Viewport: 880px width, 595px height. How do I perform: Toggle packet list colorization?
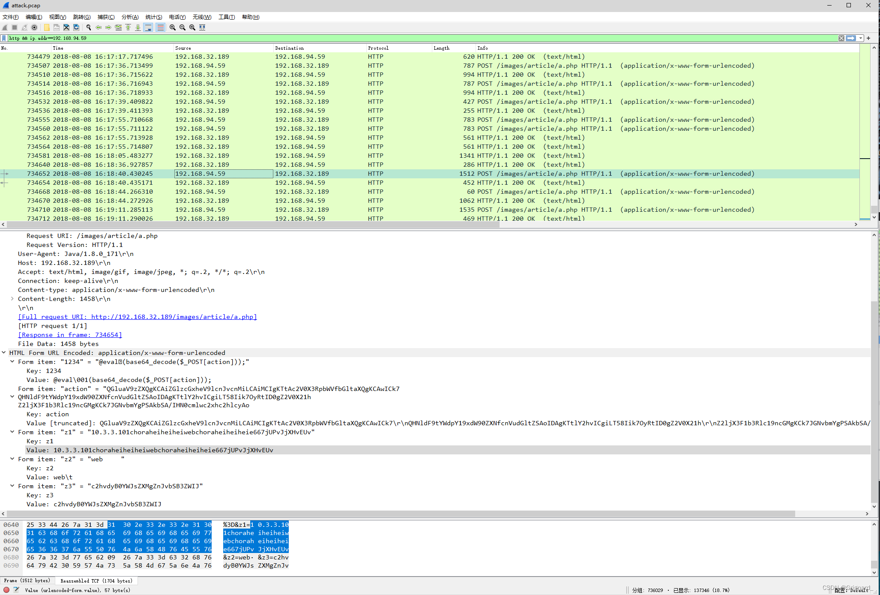click(x=161, y=27)
